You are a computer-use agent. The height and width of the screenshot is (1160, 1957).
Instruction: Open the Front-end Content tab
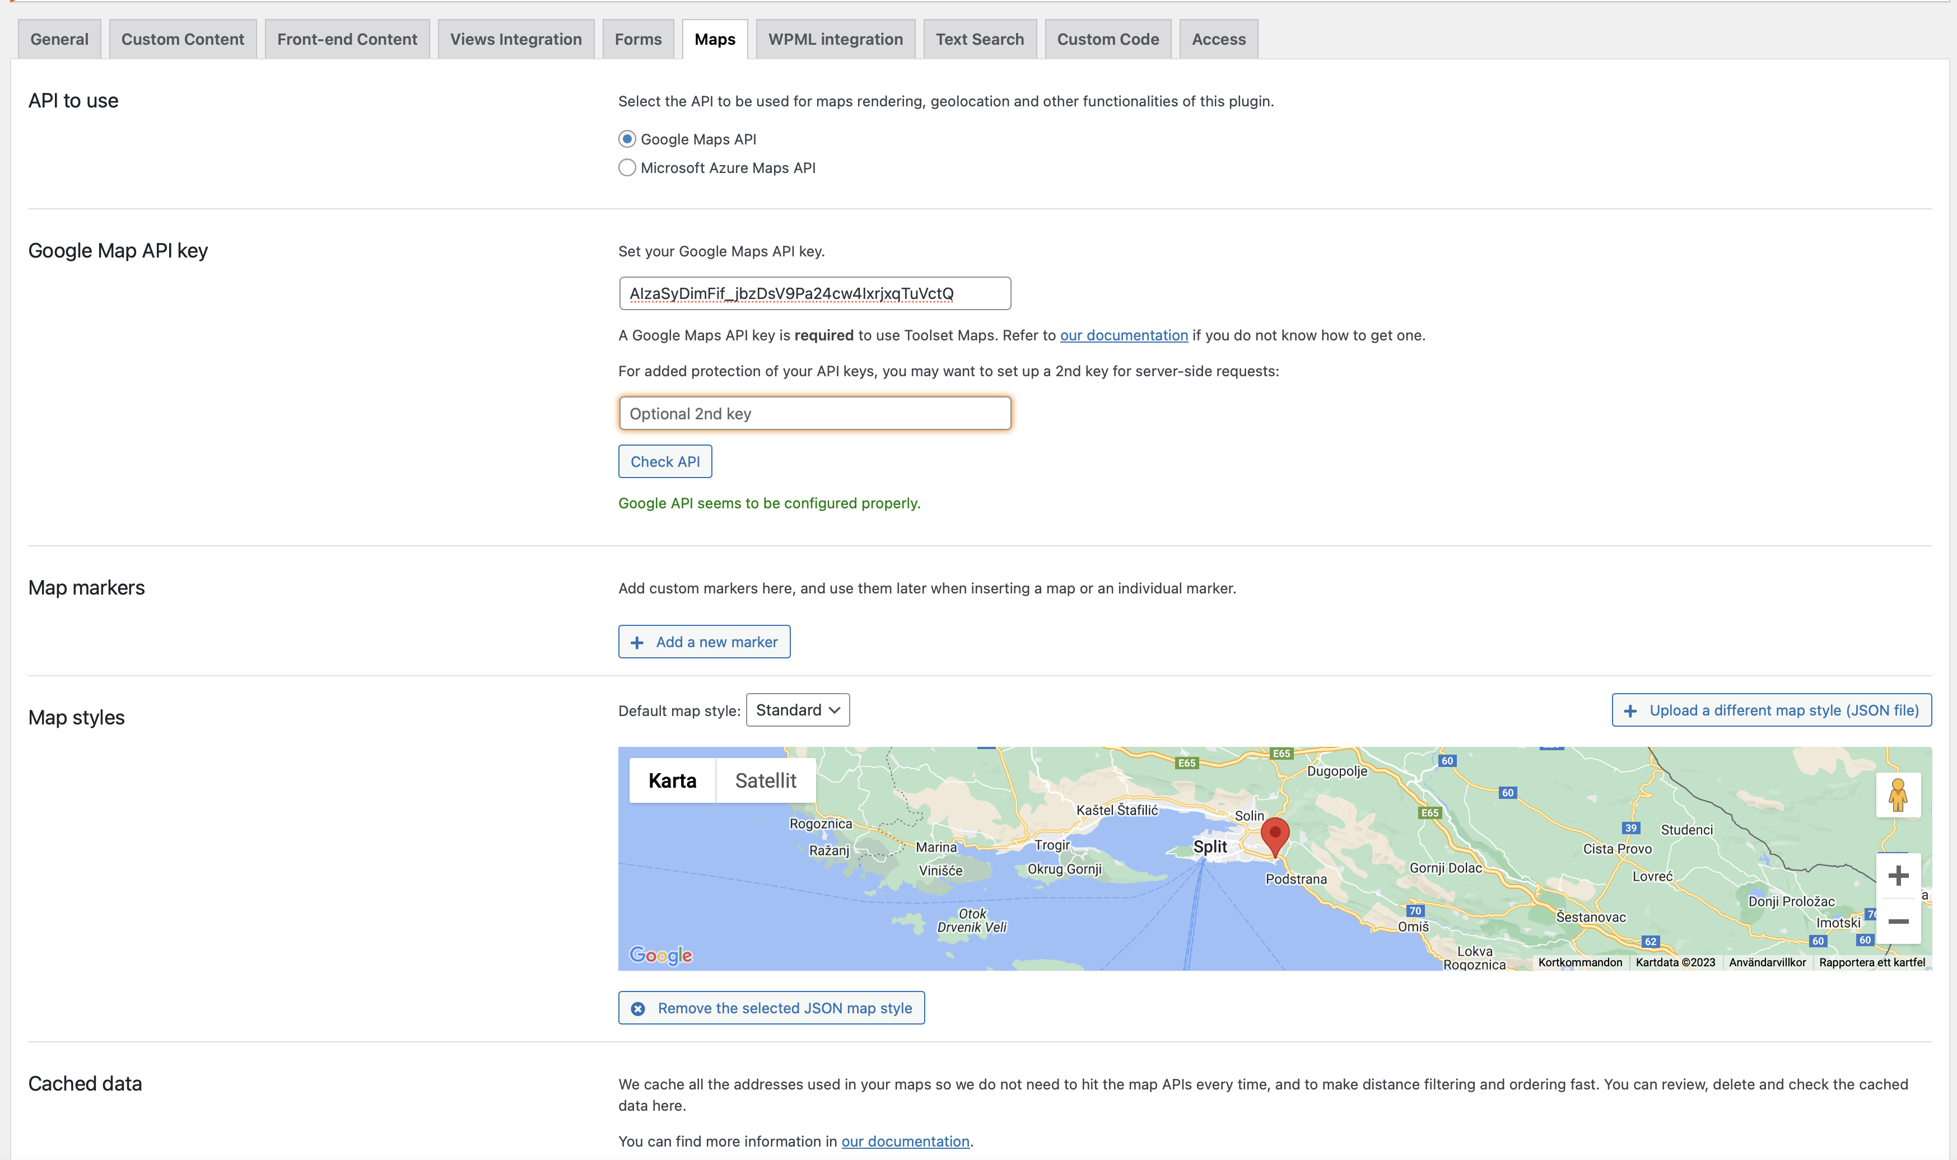pos(347,39)
